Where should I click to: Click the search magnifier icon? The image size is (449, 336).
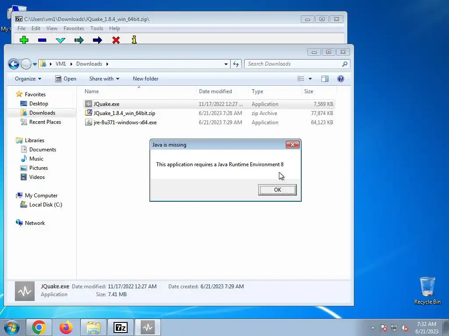[345, 64]
